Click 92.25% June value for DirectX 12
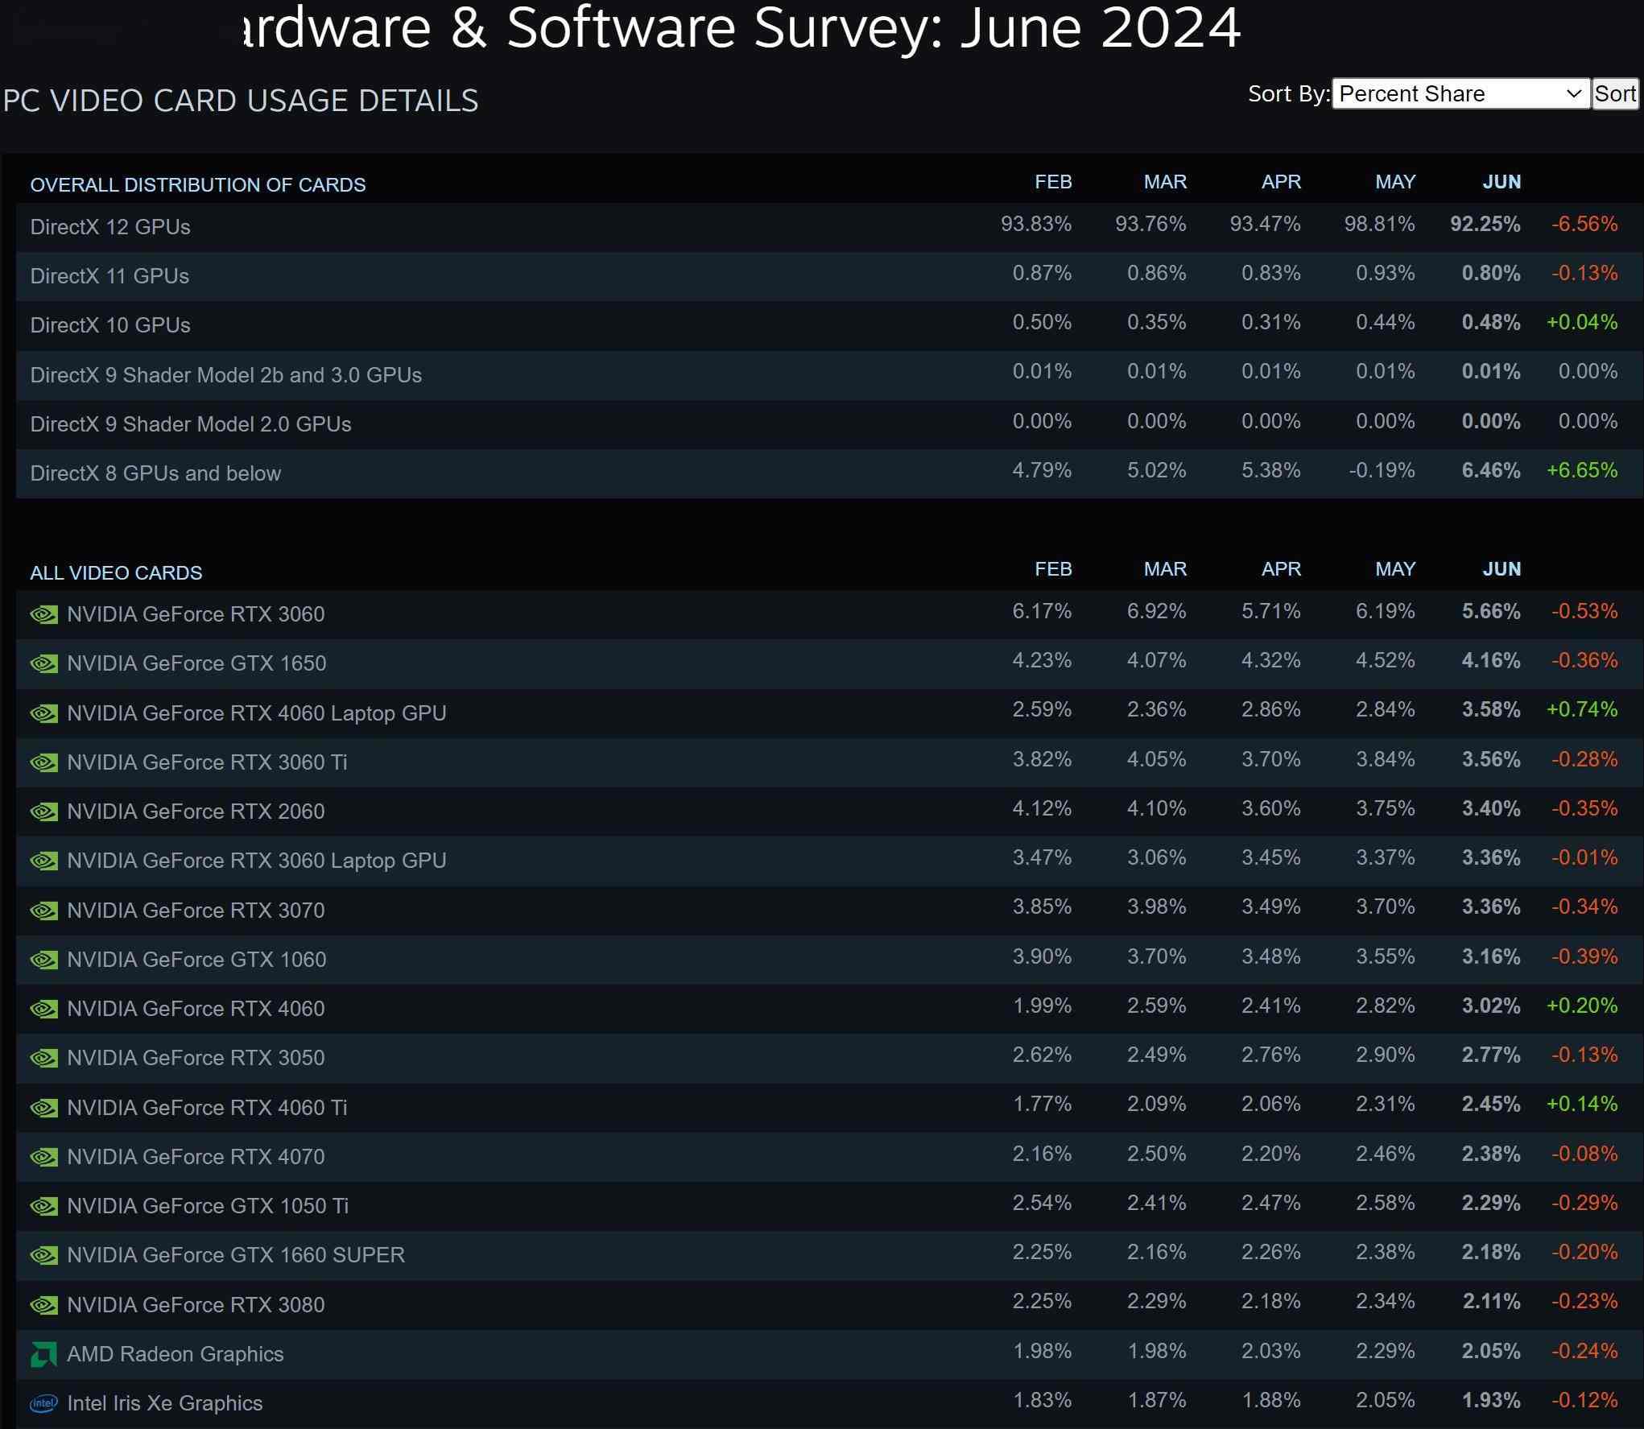1644x1429 pixels. tap(1485, 225)
